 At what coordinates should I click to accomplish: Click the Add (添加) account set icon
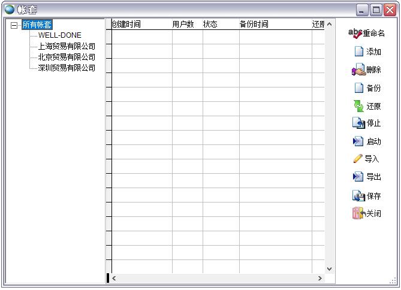pos(359,52)
